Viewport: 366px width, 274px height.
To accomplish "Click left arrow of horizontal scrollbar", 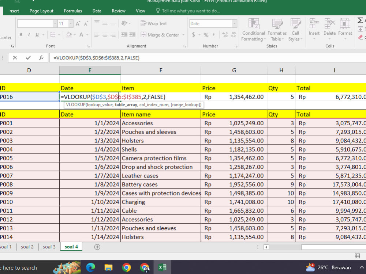I will [266, 247].
